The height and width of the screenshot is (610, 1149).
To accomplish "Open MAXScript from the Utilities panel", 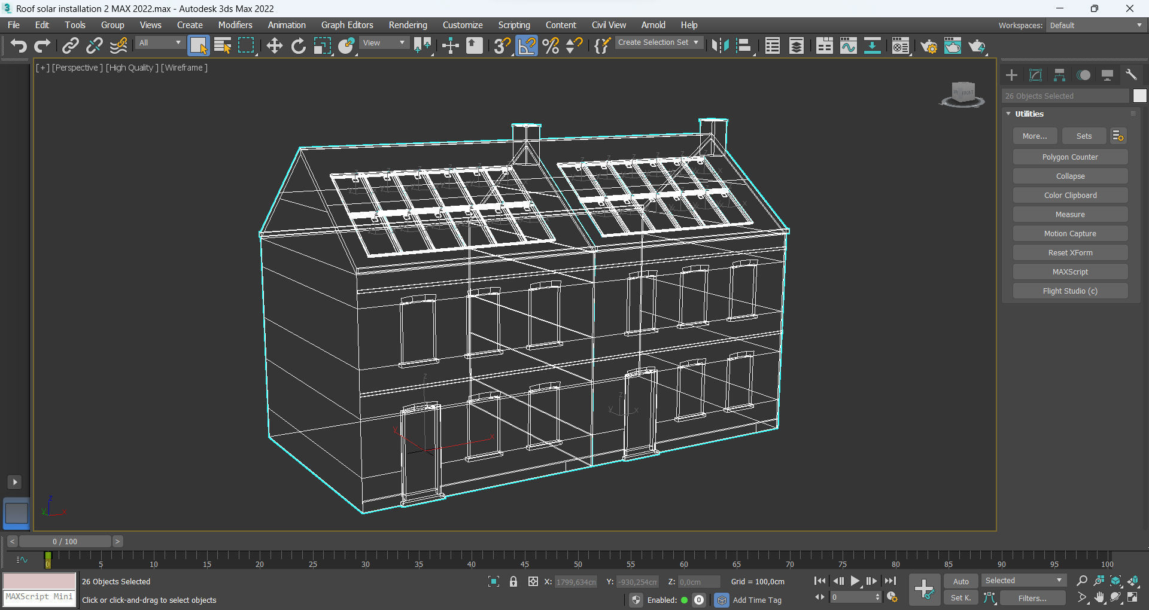I will tap(1069, 272).
